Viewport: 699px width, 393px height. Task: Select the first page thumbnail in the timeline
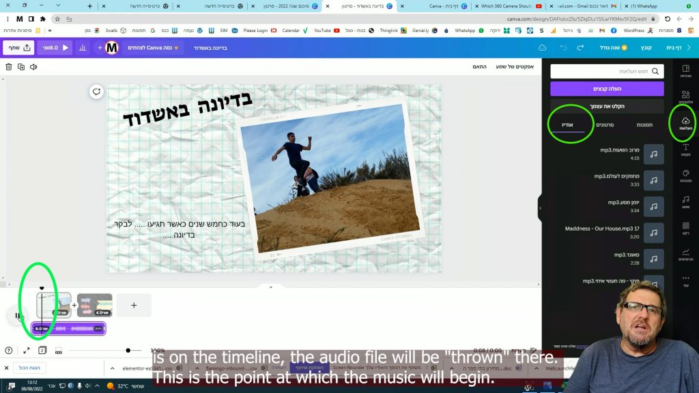click(53, 305)
